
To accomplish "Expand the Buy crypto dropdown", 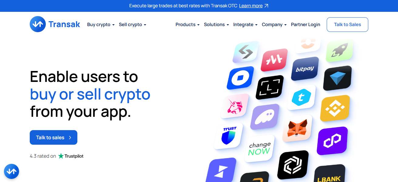I will click(x=101, y=25).
